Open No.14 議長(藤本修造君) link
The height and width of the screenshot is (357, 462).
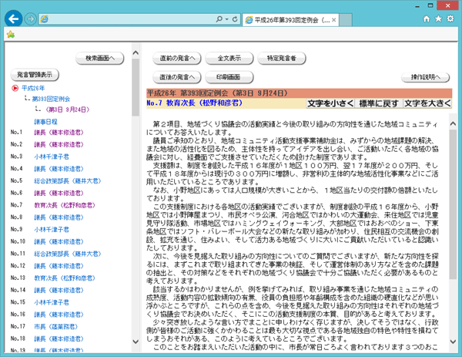(59, 290)
